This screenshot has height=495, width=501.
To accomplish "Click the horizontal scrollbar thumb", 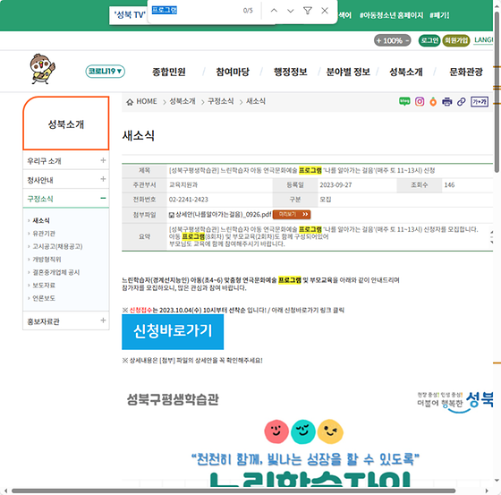I will click(x=234, y=491).
